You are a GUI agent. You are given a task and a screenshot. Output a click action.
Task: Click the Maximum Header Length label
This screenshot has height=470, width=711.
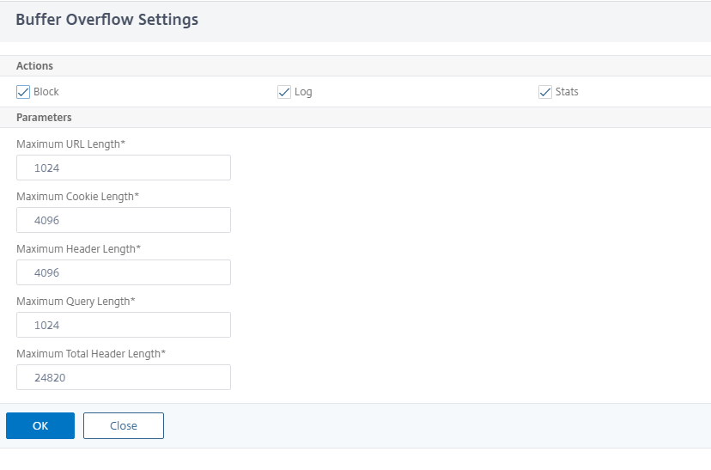pos(78,249)
